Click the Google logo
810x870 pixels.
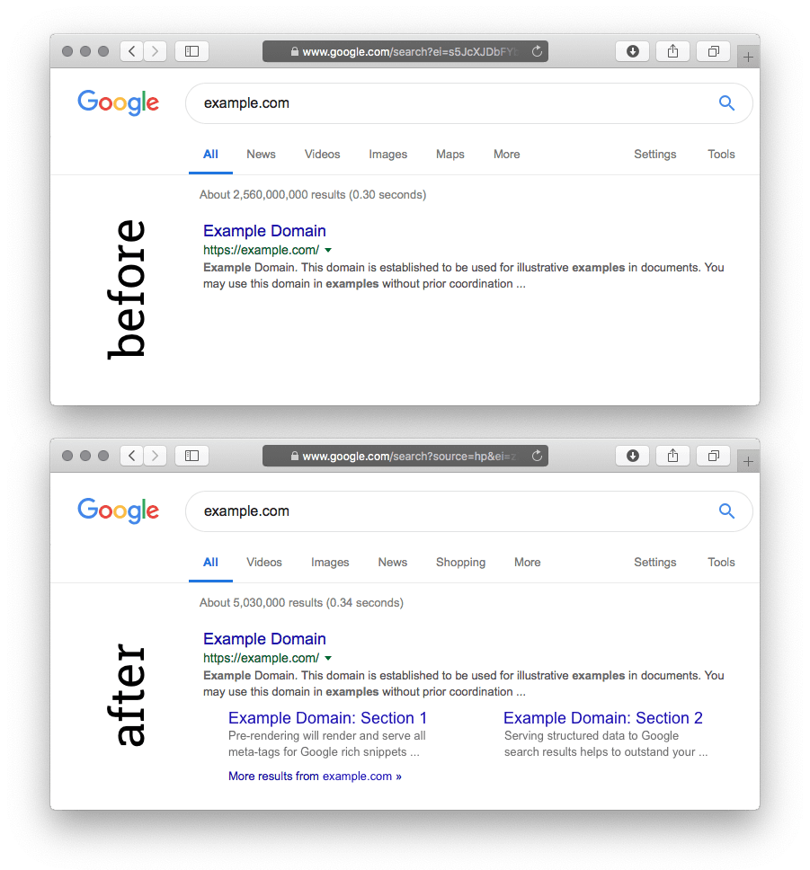pos(118,102)
